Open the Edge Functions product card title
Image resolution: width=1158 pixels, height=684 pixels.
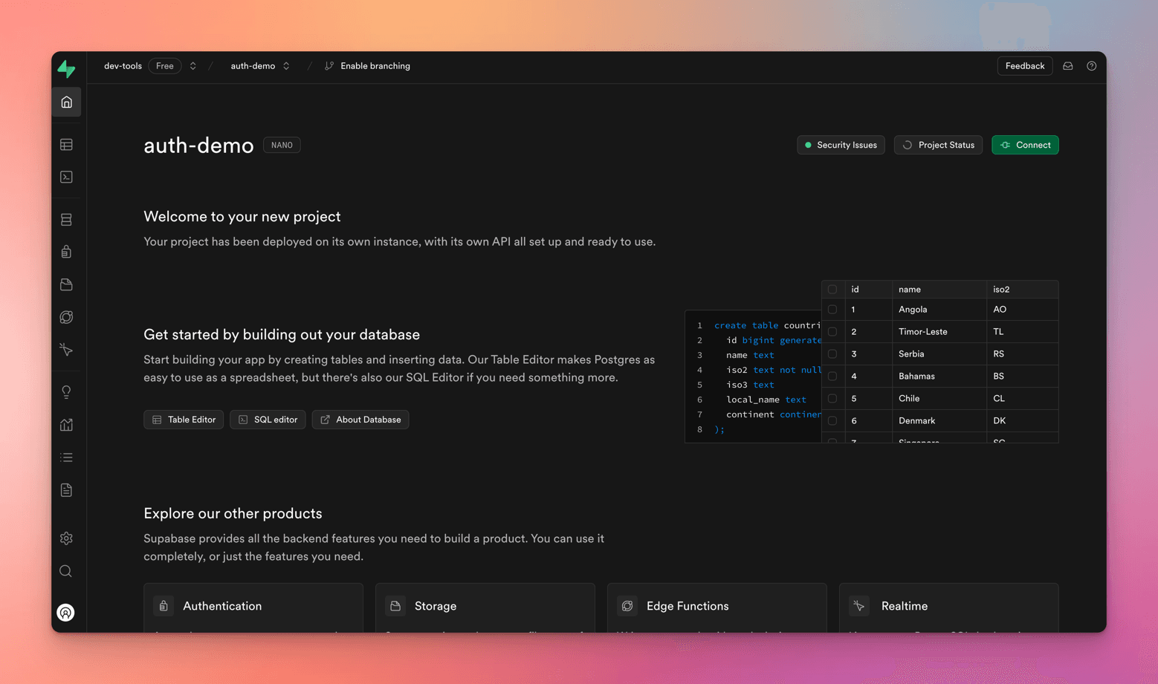point(688,606)
